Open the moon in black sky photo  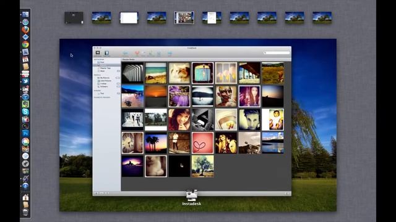click(x=179, y=166)
